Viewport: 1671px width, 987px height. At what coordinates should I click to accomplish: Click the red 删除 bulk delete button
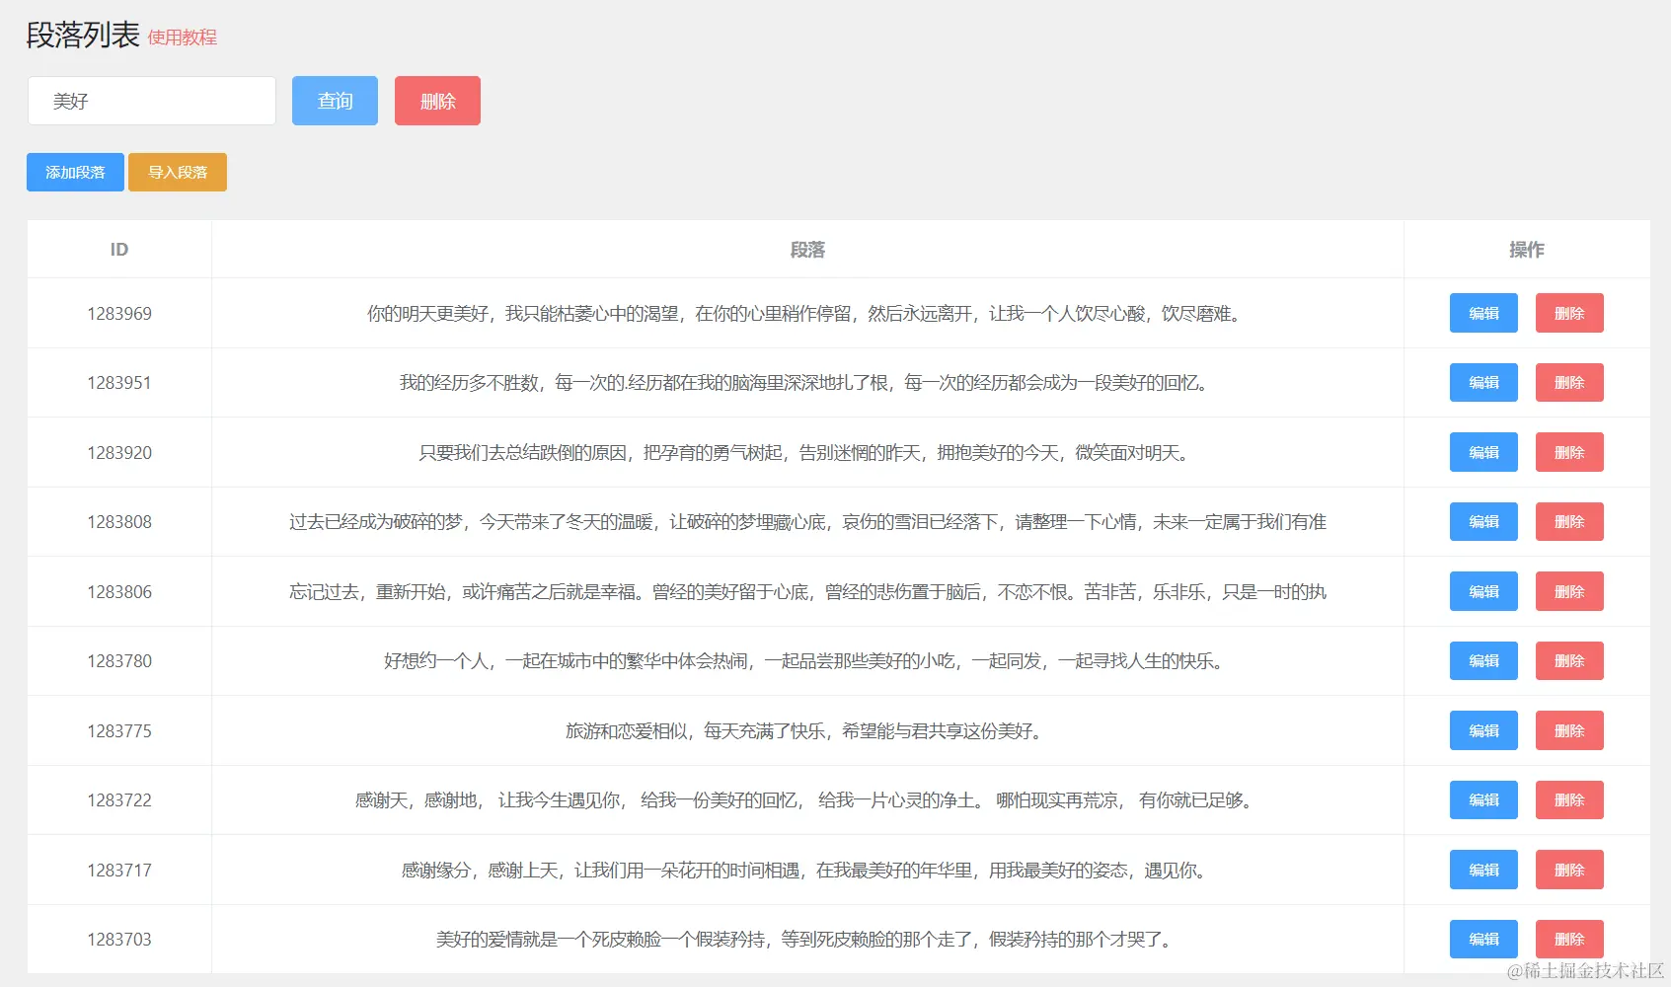tap(437, 100)
